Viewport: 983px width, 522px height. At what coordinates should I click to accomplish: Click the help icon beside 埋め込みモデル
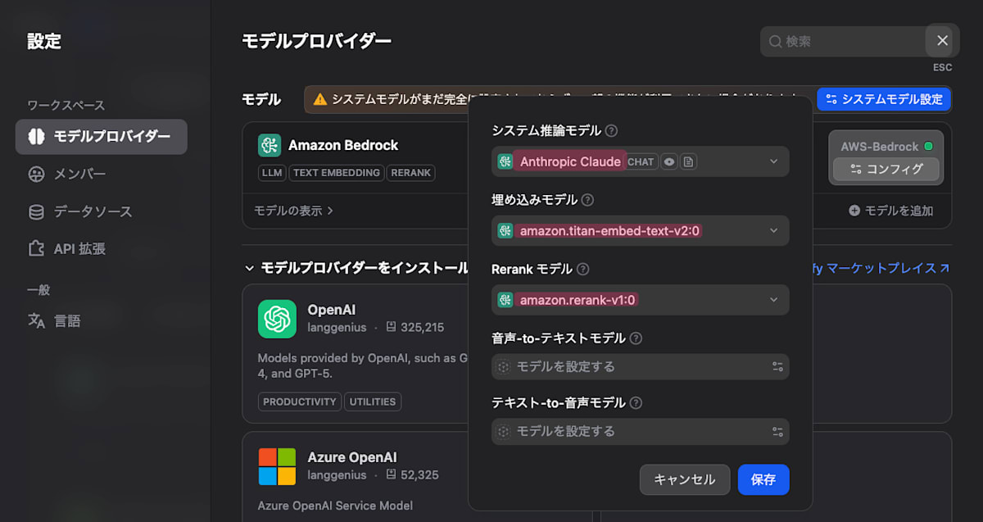[587, 200]
